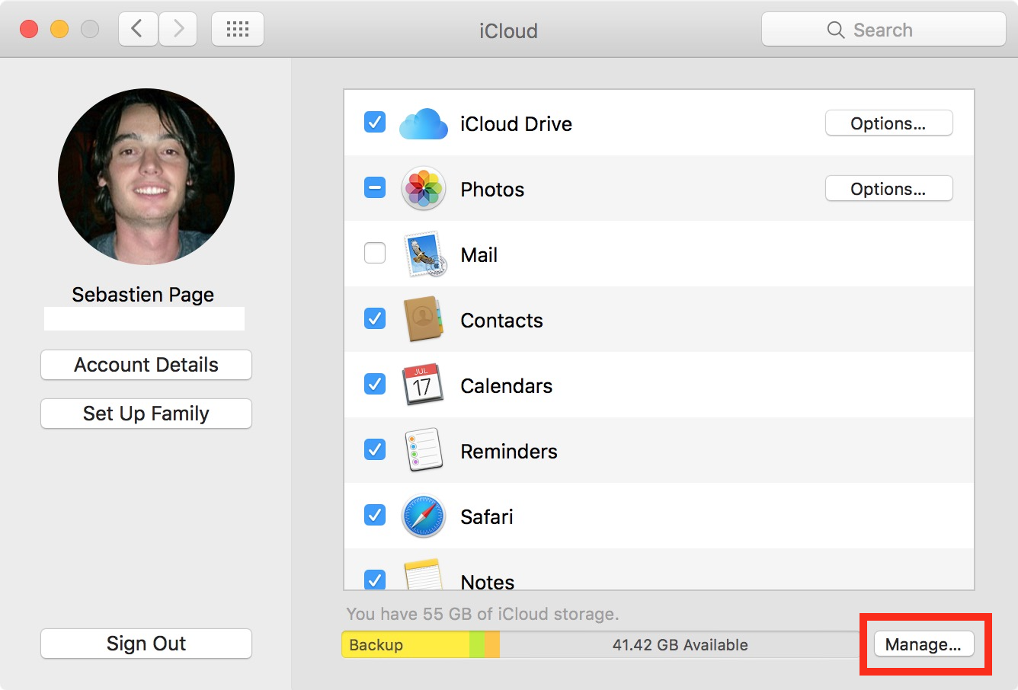Screen dimensions: 1018x690
Task: Show all preferences grid button
Action: 238,30
